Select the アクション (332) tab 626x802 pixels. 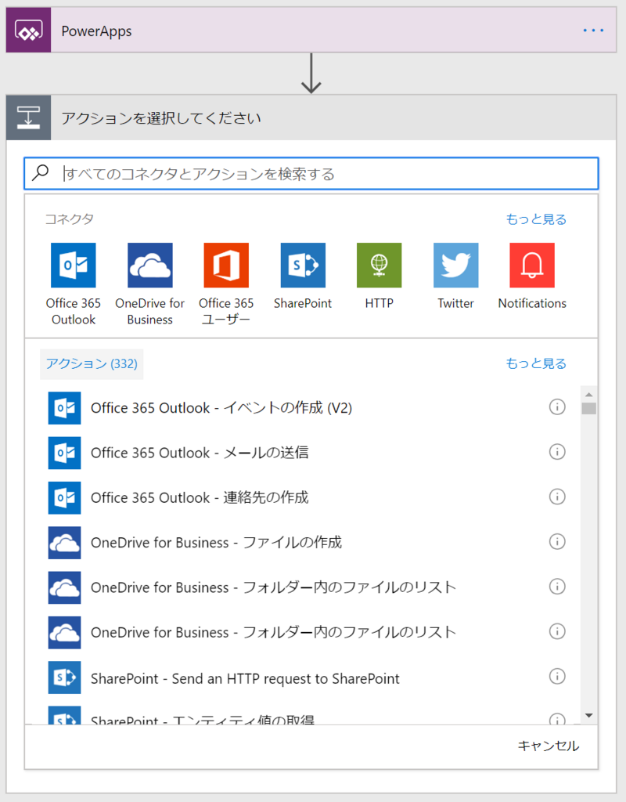point(92,363)
